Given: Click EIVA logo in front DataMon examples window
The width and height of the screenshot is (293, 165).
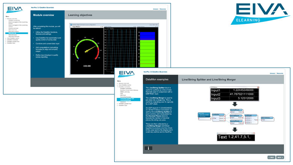Looking at the screenshot, I should point(126,73).
